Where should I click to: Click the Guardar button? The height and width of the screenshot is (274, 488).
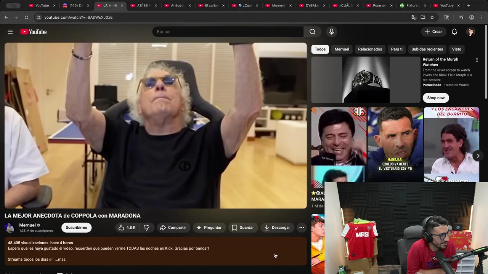[x=243, y=228]
